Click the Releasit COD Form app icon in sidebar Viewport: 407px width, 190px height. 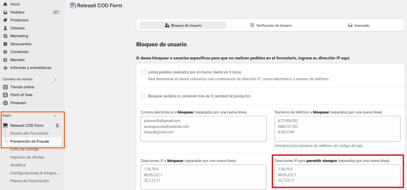pyautogui.click(x=5, y=126)
